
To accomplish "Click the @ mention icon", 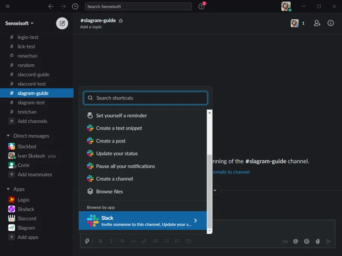I will [x=295, y=241].
